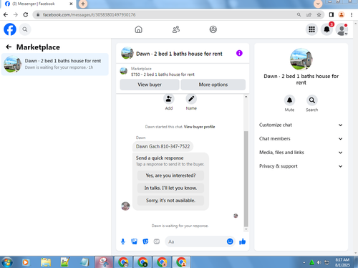Click the house thumbnail in details panel
Screen dimensions: 358x268
pos(301,59)
